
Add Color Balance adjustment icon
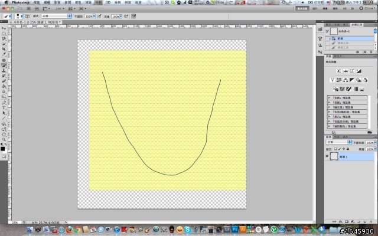346,80
